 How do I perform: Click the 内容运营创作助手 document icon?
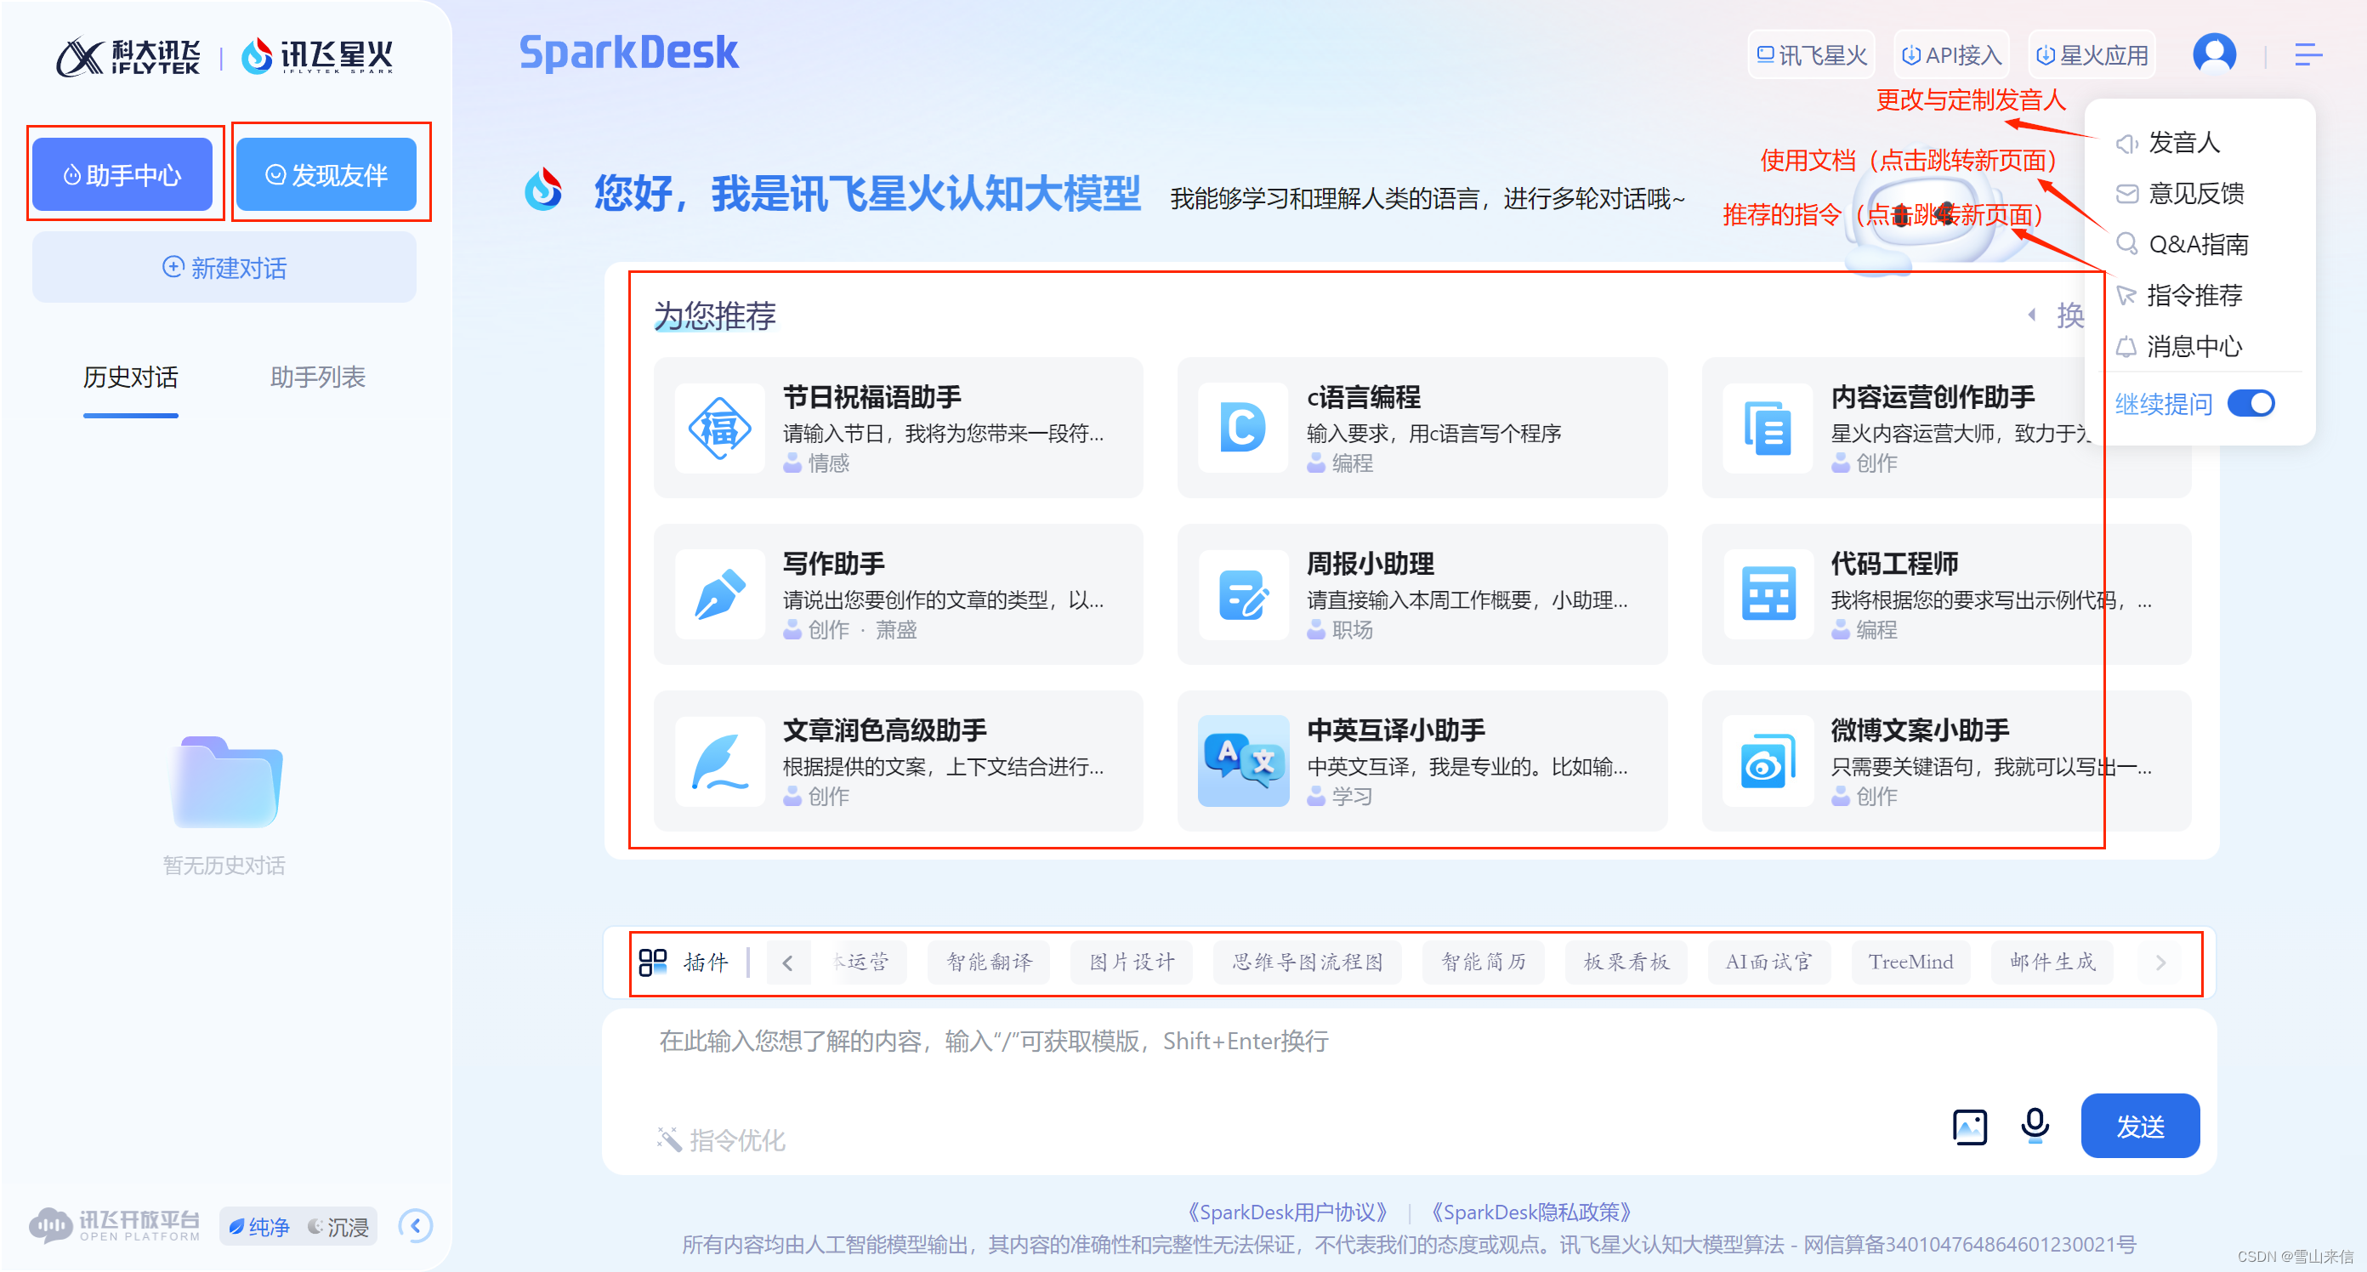click(1767, 429)
